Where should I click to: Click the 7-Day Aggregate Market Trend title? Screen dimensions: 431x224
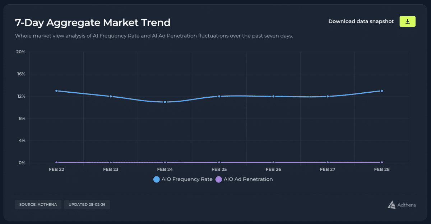[92, 23]
